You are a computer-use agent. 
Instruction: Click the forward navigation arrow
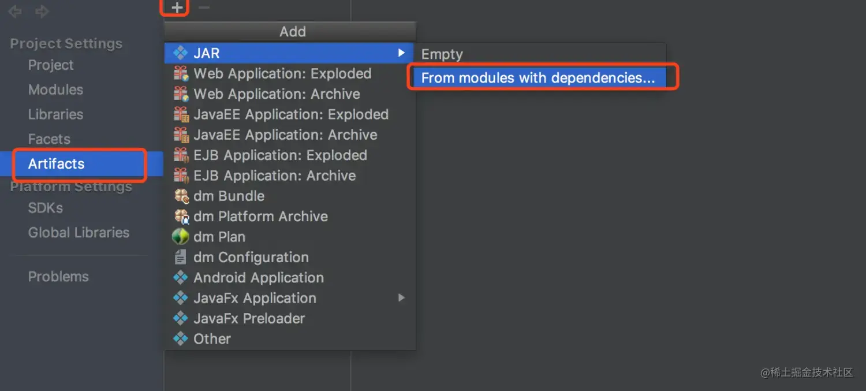tap(42, 12)
